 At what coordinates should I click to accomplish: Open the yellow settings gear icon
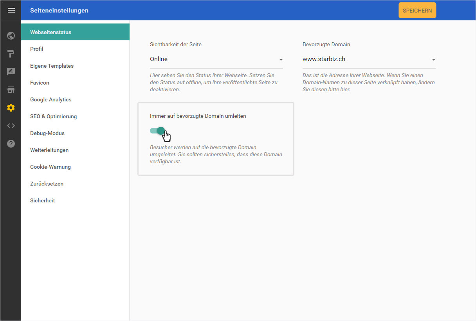[11, 108]
